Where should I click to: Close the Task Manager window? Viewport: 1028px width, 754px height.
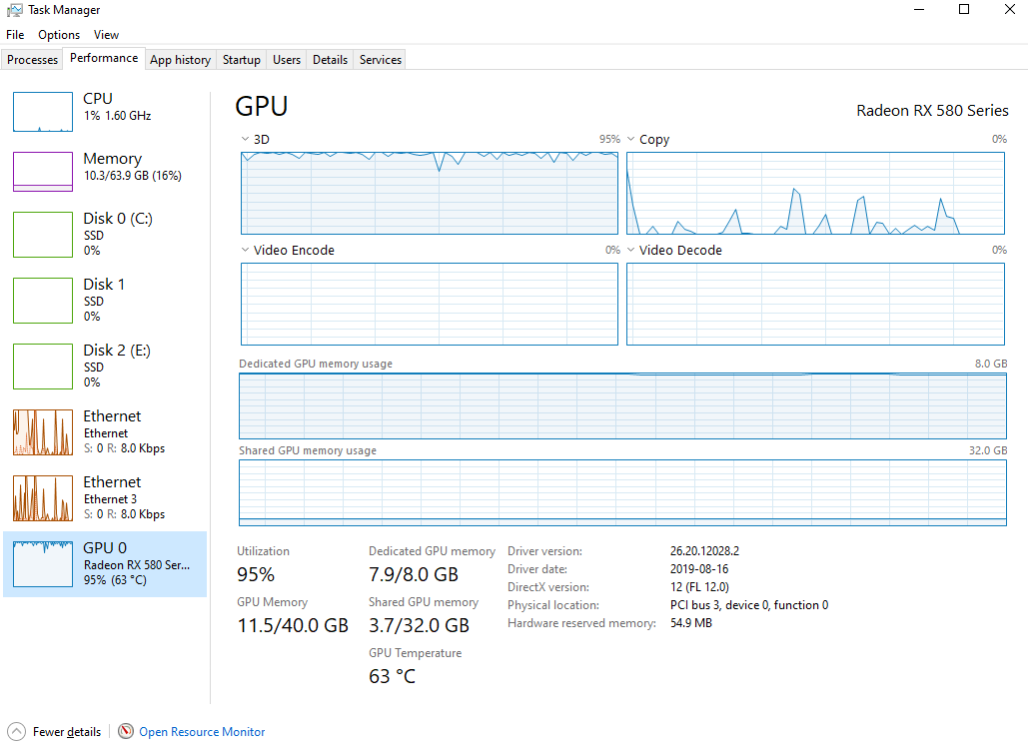pyautogui.click(x=1010, y=10)
